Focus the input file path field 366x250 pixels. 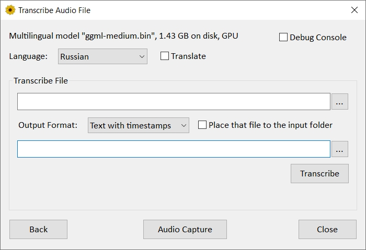pos(174,102)
